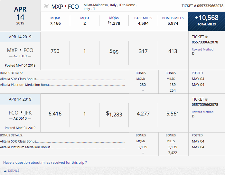Click the $1,283 MQDs value for FCO JFK
The width and height of the screenshot is (225, 175).
click(114, 114)
